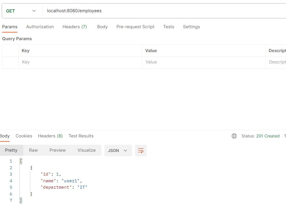Open the Pre-request Script tab
Screen dimensions: 286x214
tap(135, 27)
